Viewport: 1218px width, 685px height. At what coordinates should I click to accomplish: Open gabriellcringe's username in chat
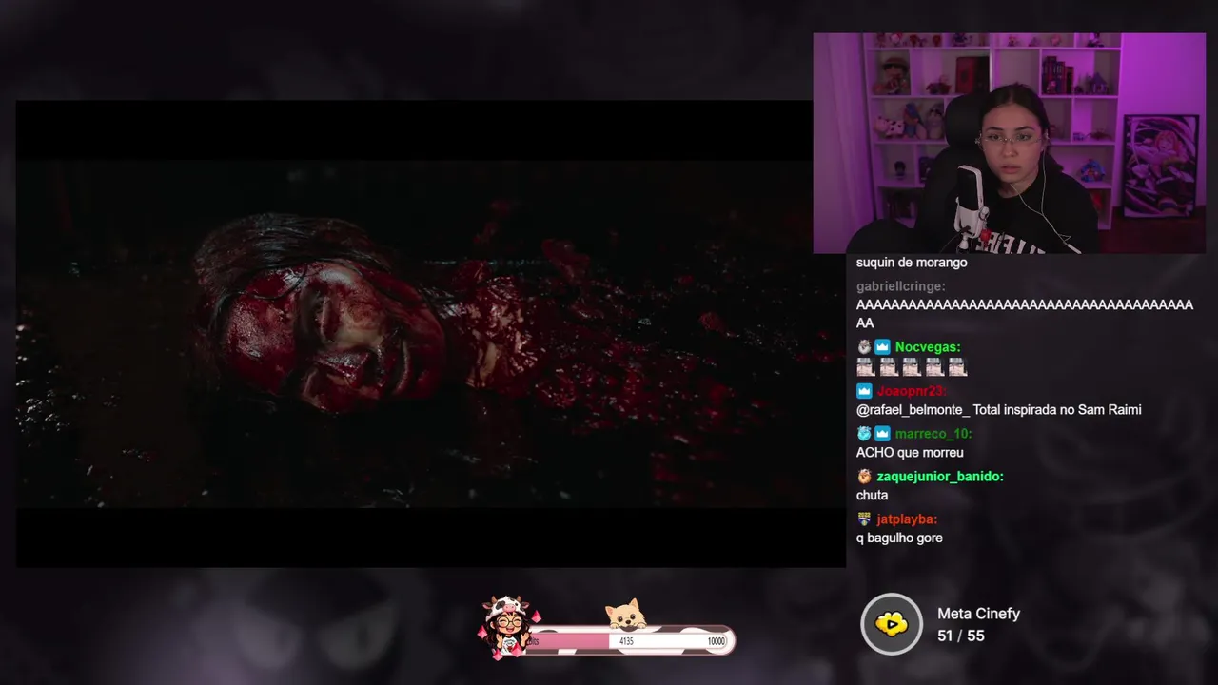(x=900, y=286)
